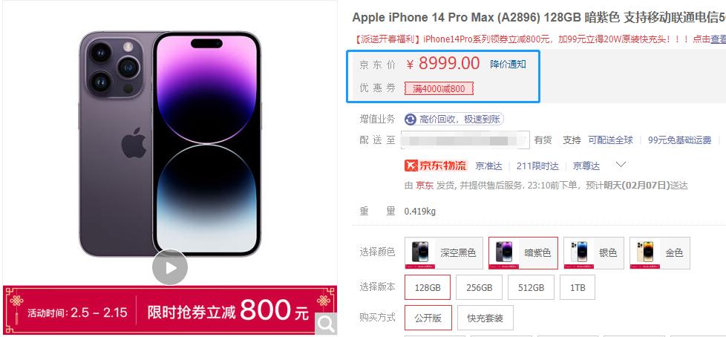Claim the 满4000减800 coupon

[x=439, y=88]
